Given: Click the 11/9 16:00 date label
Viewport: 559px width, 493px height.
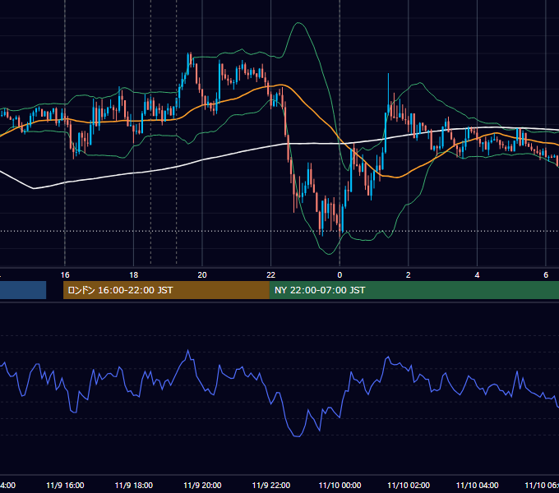Looking at the screenshot, I should pyautogui.click(x=65, y=485).
